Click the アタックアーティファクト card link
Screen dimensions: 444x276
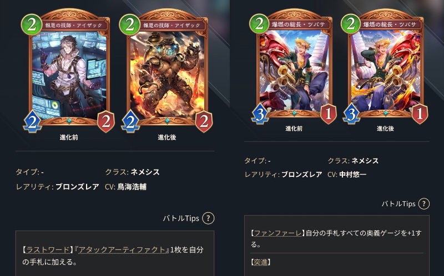click(122, 250)
